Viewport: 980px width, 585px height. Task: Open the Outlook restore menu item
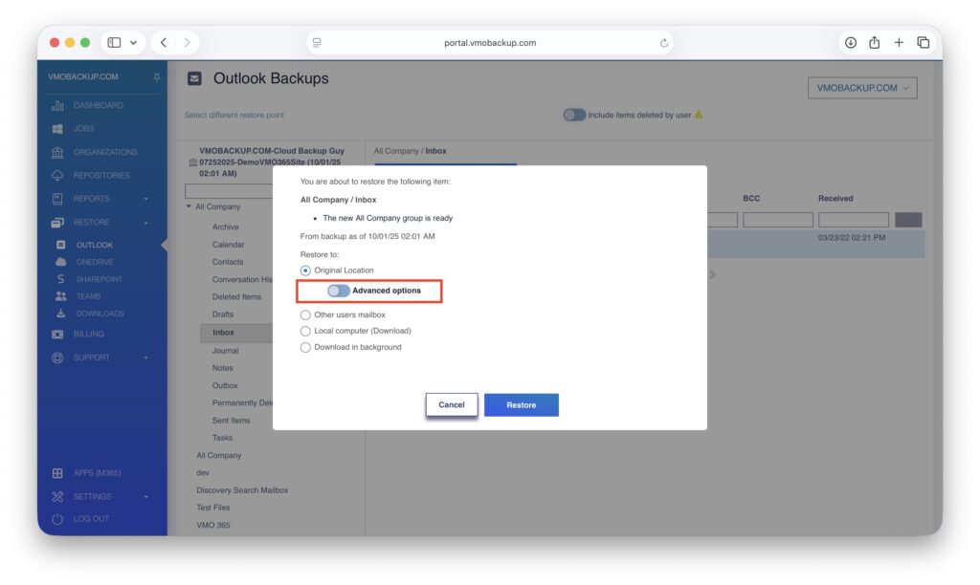(94, 245)
